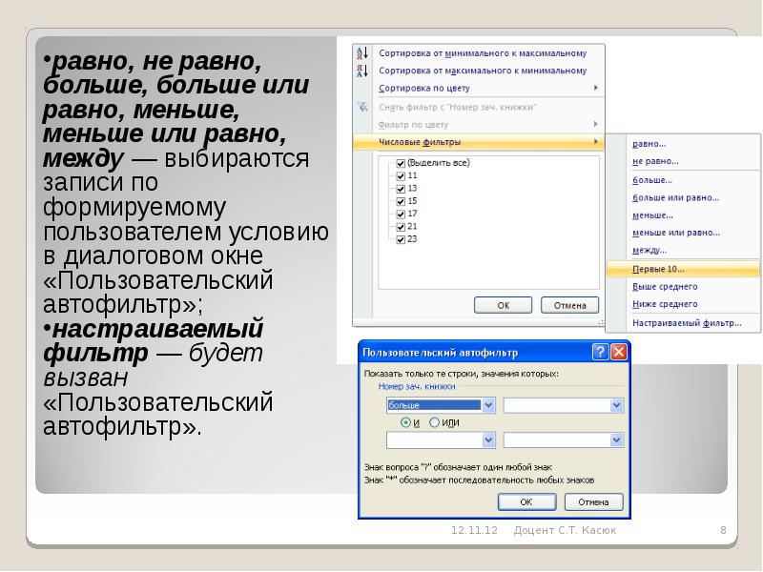Uncheck the value 15 checkbox
The width and height of the screenshot is (763, 572).
click(401, 201)
